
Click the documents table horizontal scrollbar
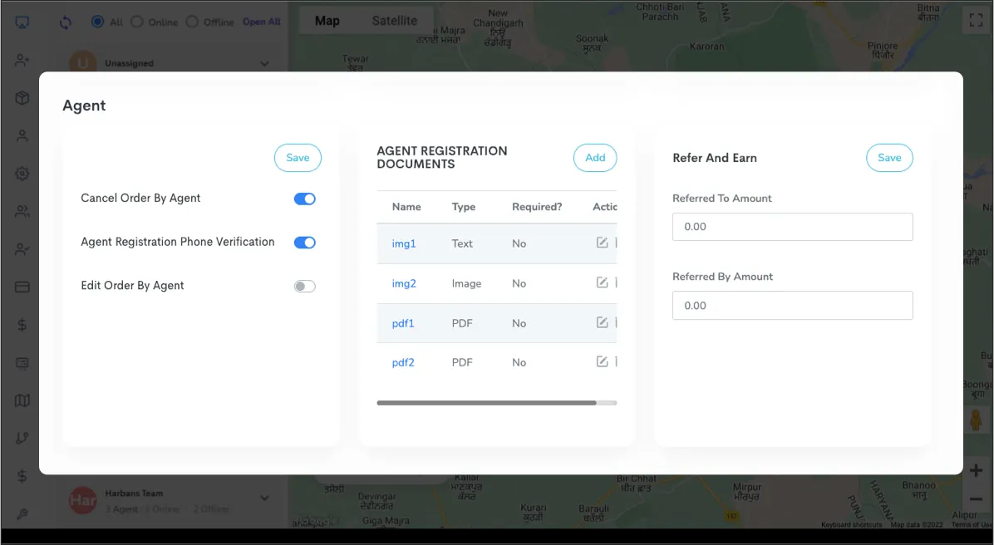point(486,403)
